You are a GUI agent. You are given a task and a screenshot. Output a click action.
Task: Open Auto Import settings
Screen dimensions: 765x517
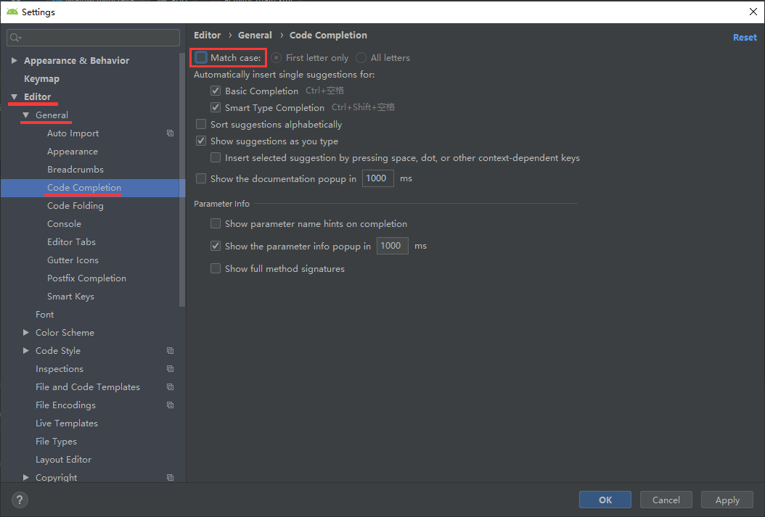click(73, 133)
